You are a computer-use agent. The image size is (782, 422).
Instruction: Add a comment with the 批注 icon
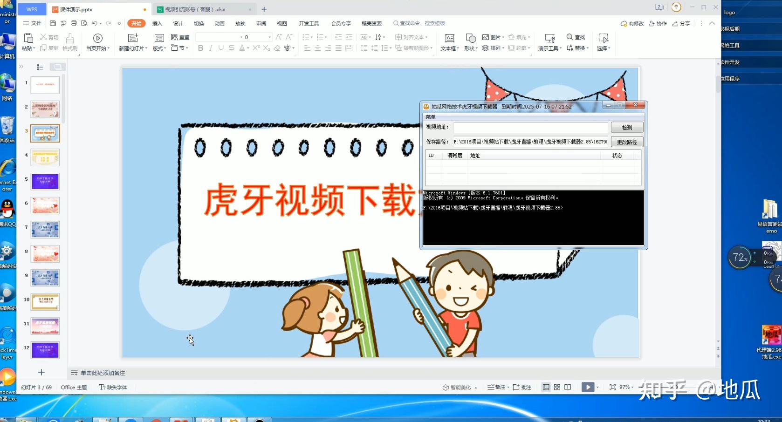tap(525, 387)
